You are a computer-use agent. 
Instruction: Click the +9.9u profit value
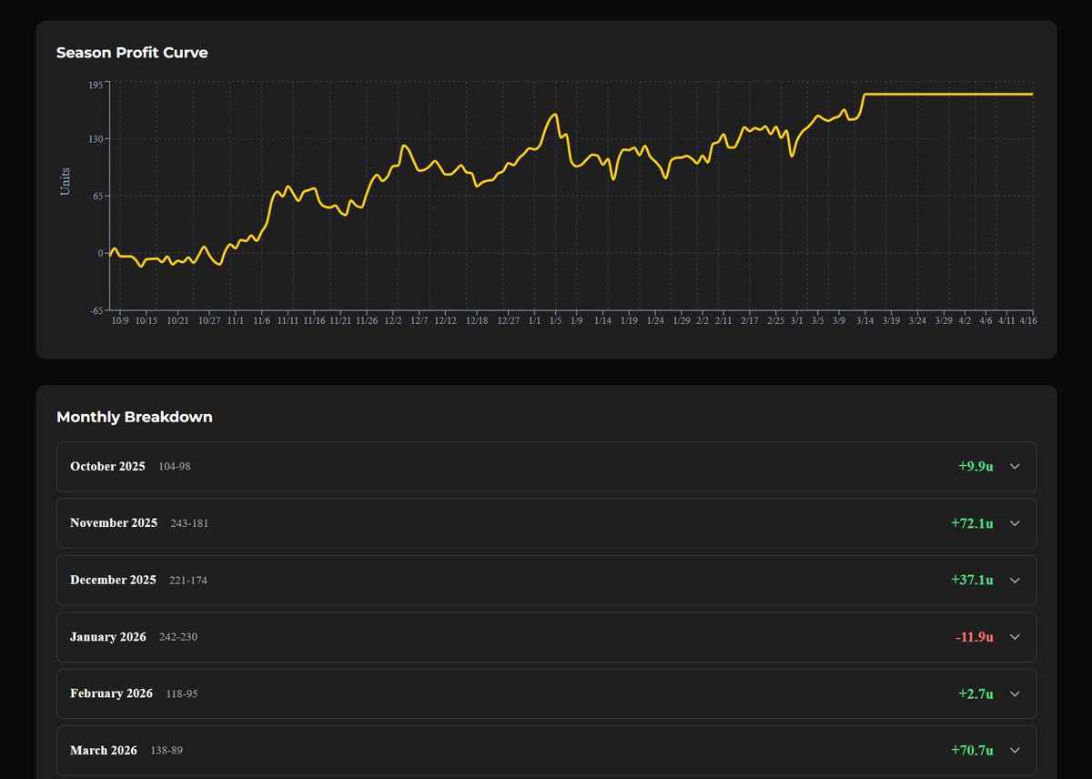click(x=976, y=466)
